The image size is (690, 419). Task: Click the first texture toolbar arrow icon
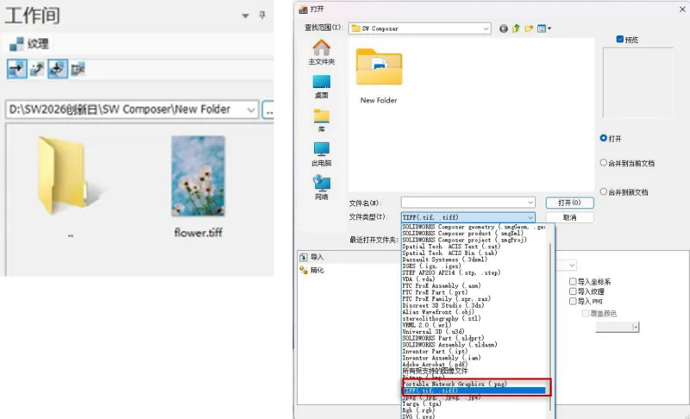16,69
